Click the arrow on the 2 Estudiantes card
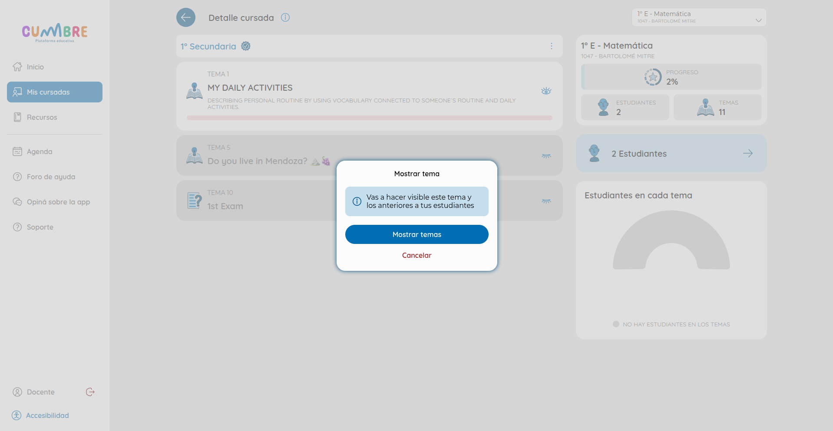Viewport: 833px width, 431px height. click(748, 153)
